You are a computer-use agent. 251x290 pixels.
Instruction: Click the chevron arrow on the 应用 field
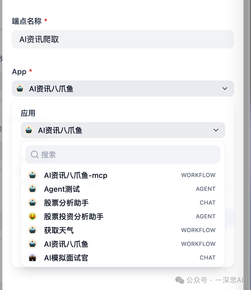tap(216, 130)
